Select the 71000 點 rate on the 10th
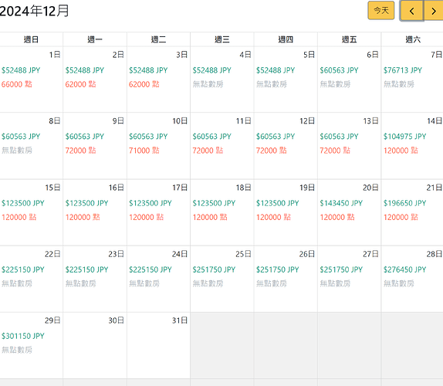 coord(144,151)
